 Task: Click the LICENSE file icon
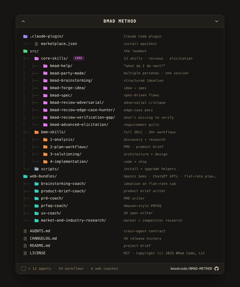[25, 253]
